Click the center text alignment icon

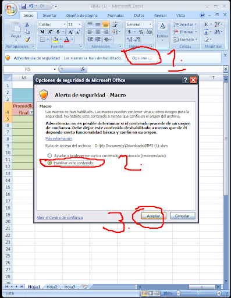pyautogui.click(x=98, y=32)
